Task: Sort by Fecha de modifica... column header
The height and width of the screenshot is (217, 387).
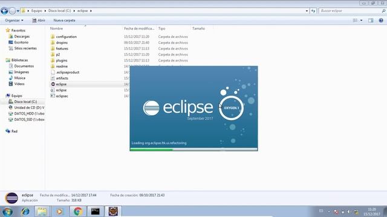Action: coord(139,28)
